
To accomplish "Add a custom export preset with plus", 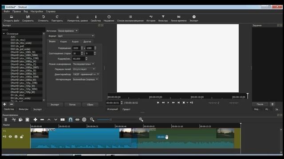I will click(4, 104).
